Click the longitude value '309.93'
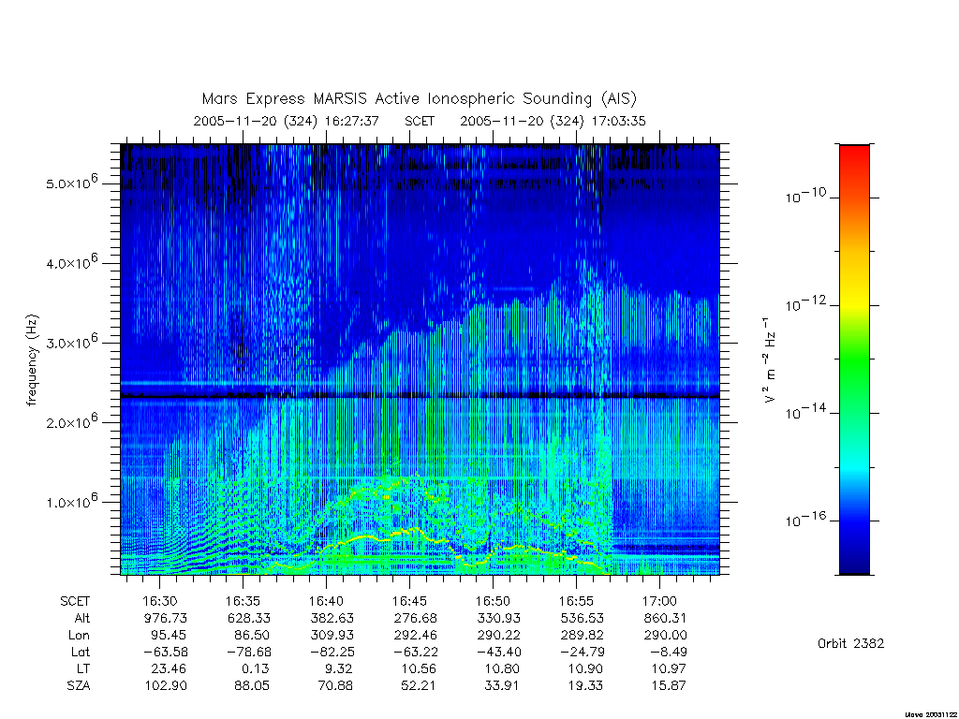 tap(332, 636)
